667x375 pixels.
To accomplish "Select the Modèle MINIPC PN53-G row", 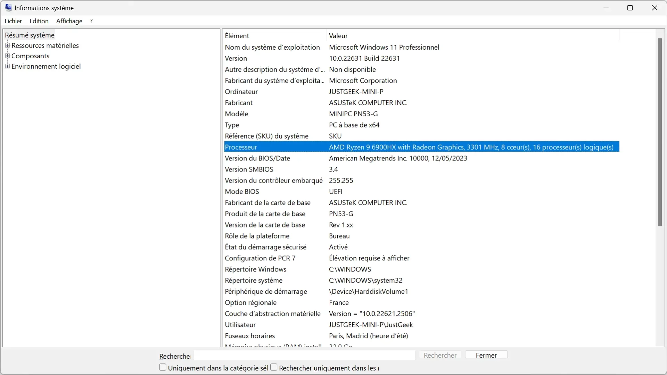I will click(422, 114).
